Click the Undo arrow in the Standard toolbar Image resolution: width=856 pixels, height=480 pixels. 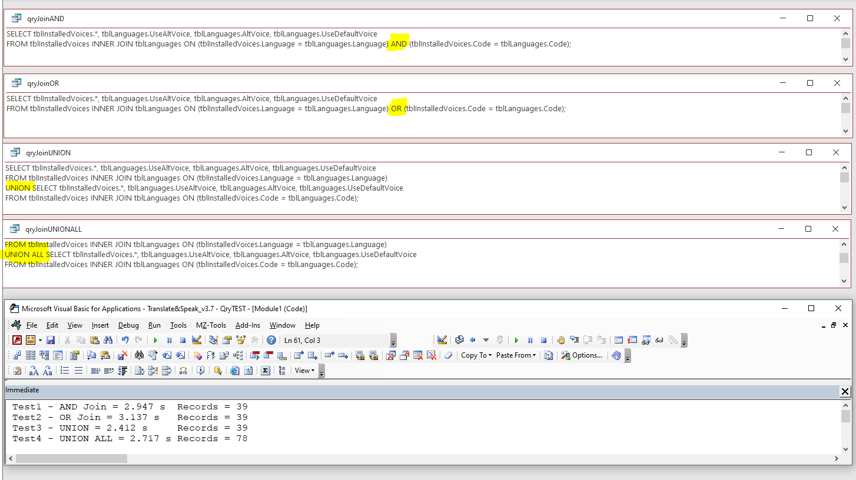tap(125, 340)
